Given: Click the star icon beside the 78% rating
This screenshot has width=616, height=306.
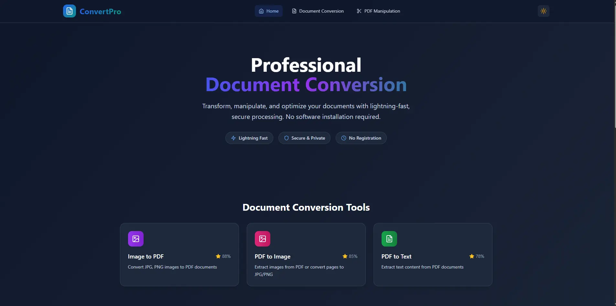Looking at the screenshot, I should pos(471,256).
